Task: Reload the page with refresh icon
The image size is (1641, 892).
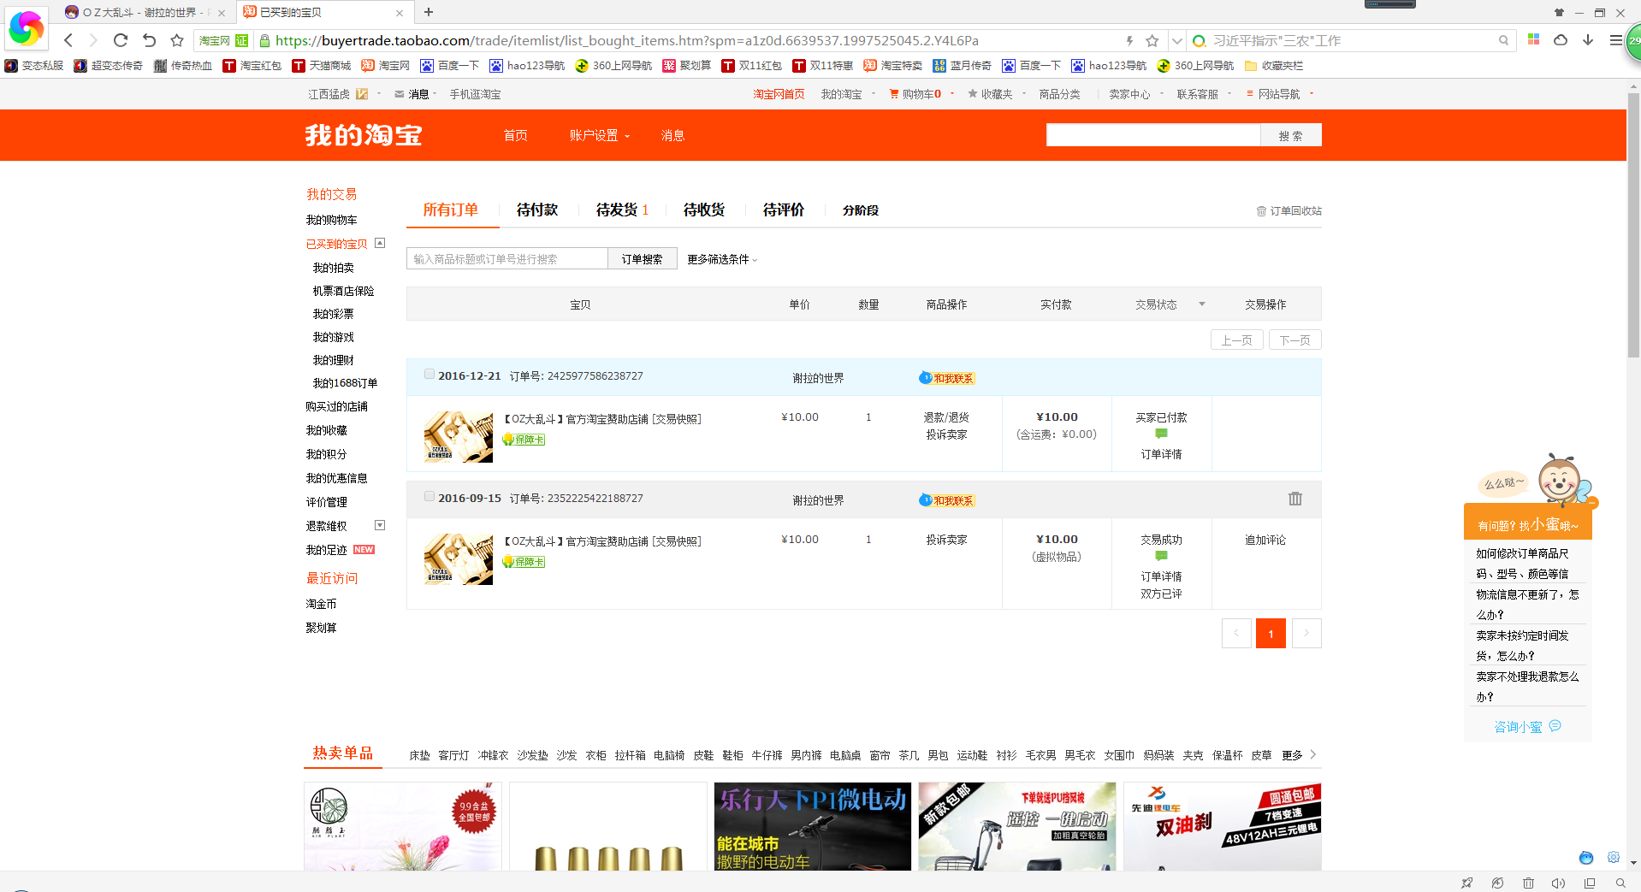Action: click(121, 40)
